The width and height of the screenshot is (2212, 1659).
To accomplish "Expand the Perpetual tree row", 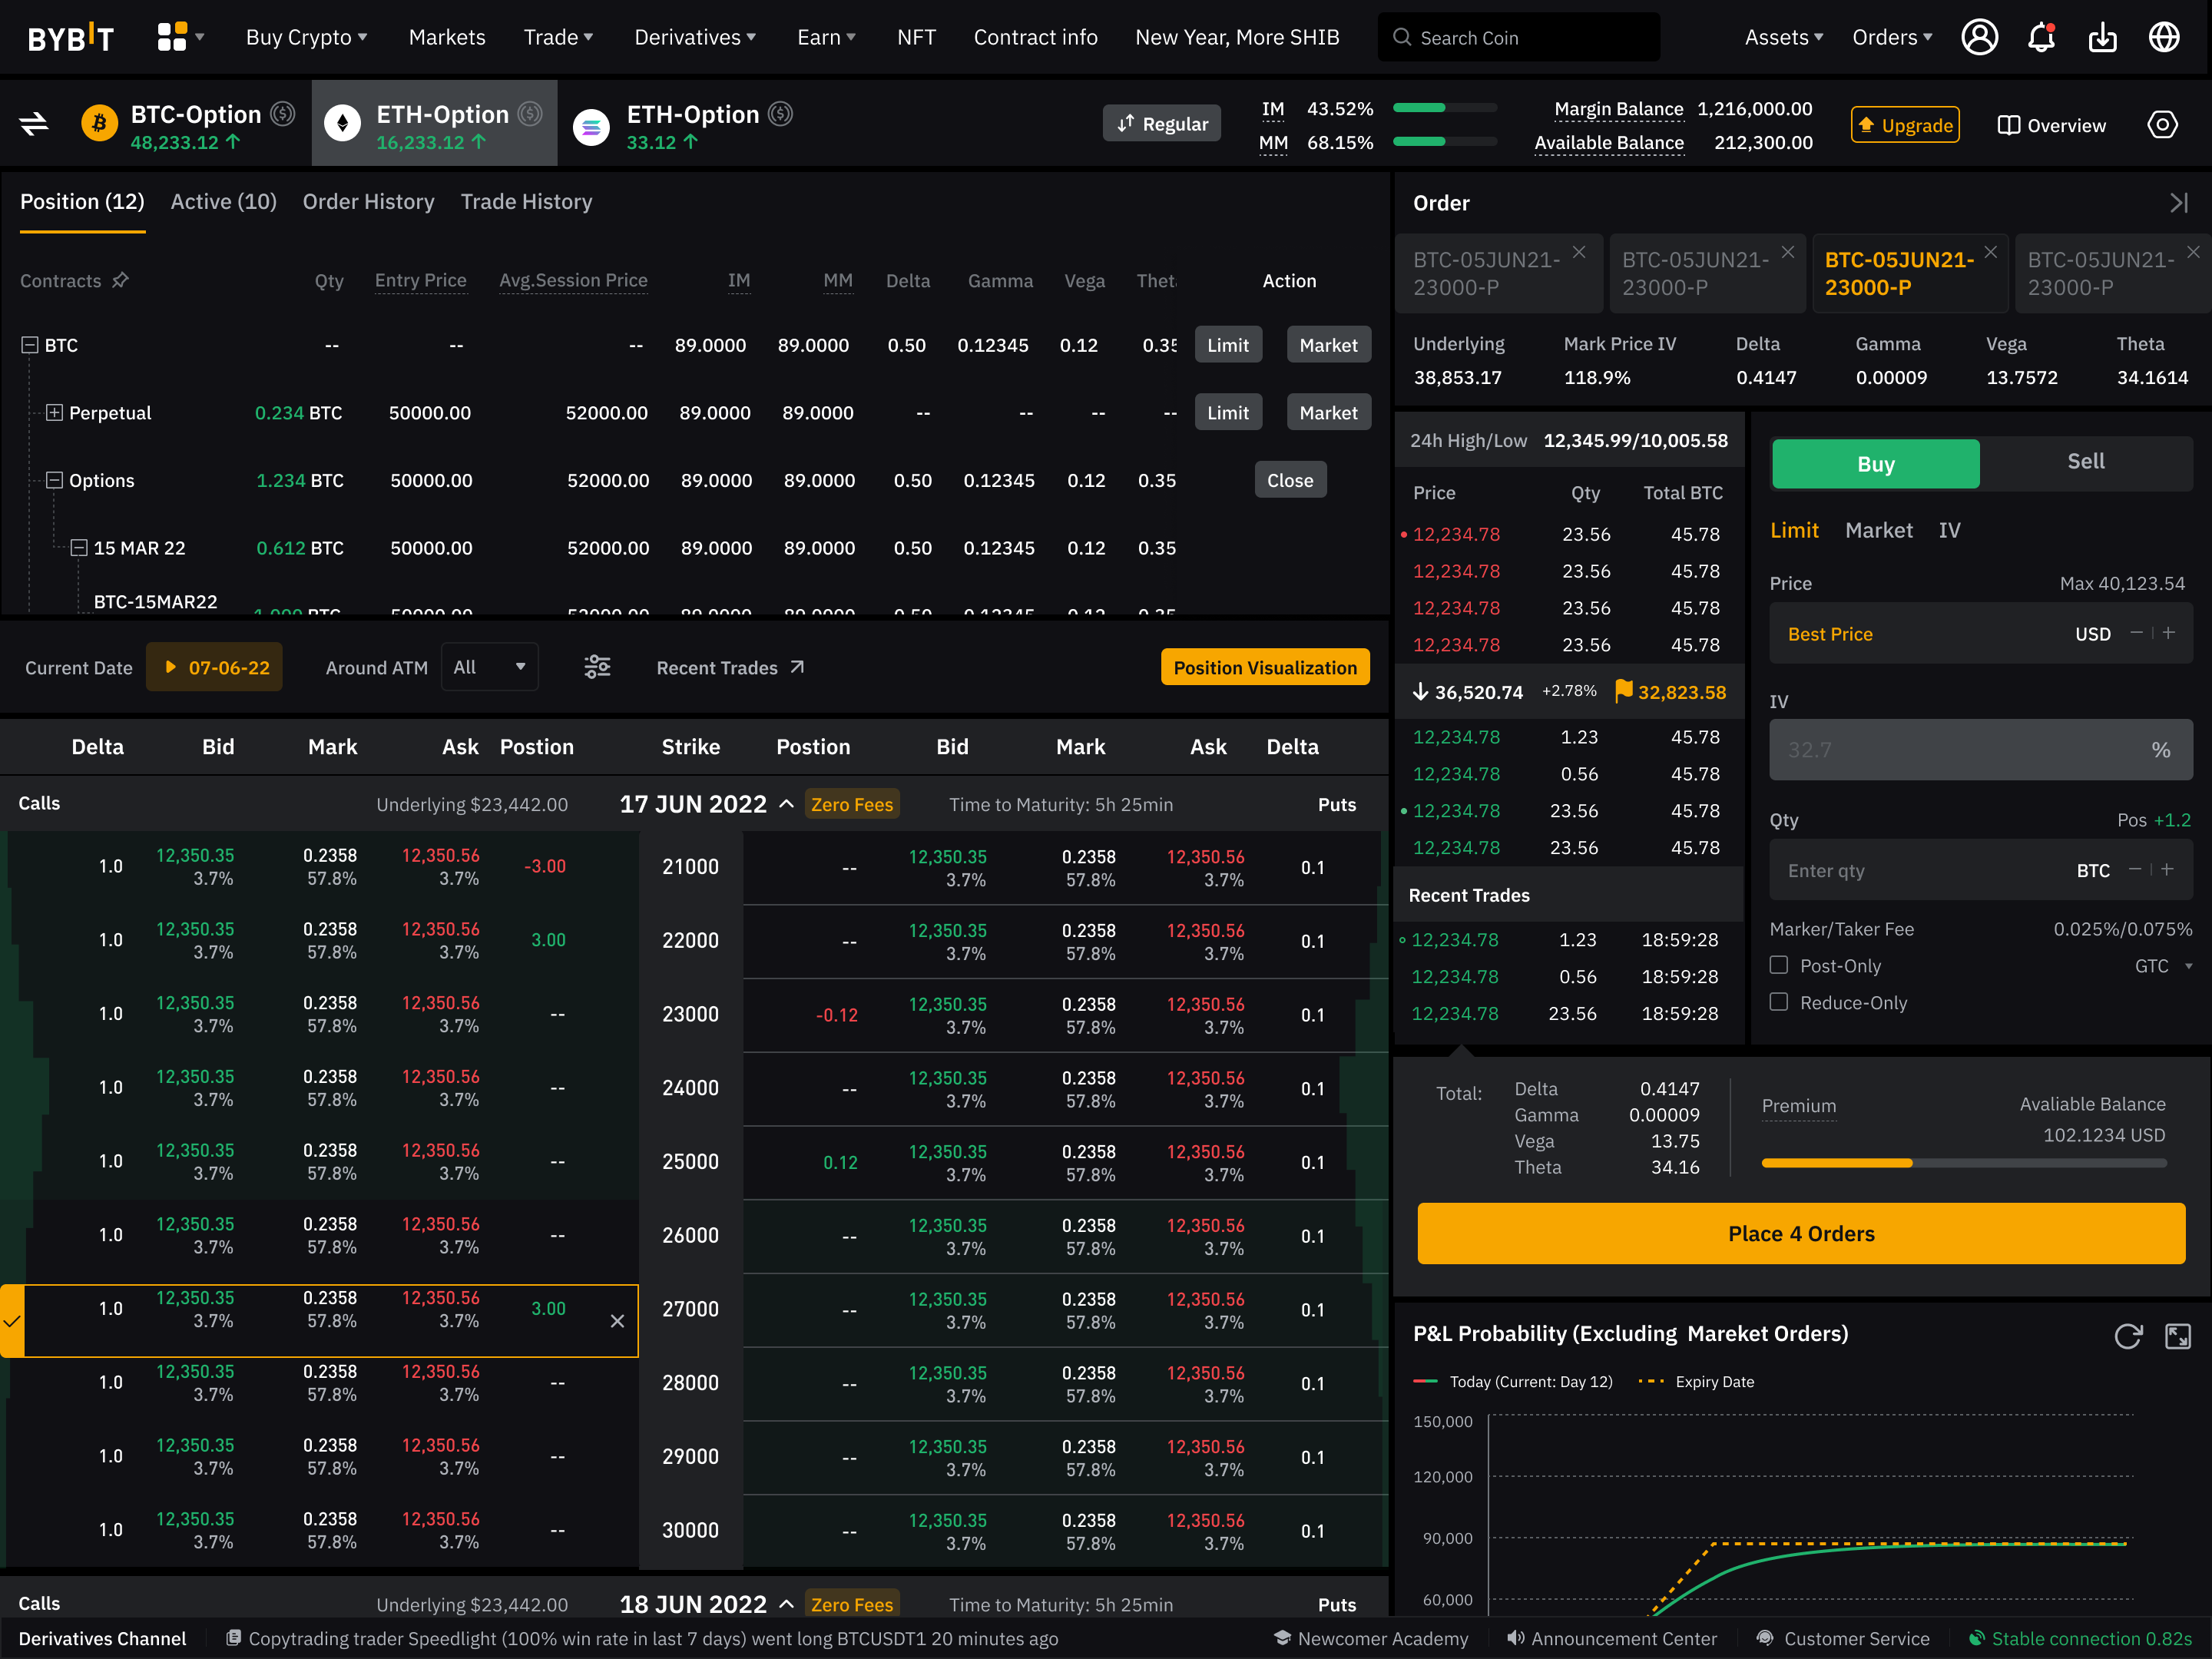I will (x=55, y=412).
